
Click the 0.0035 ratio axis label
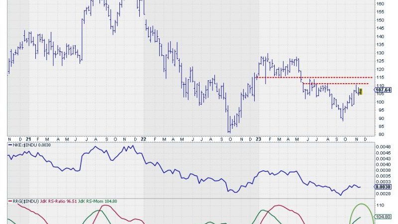pyautogui.click(x=383, y=176)
